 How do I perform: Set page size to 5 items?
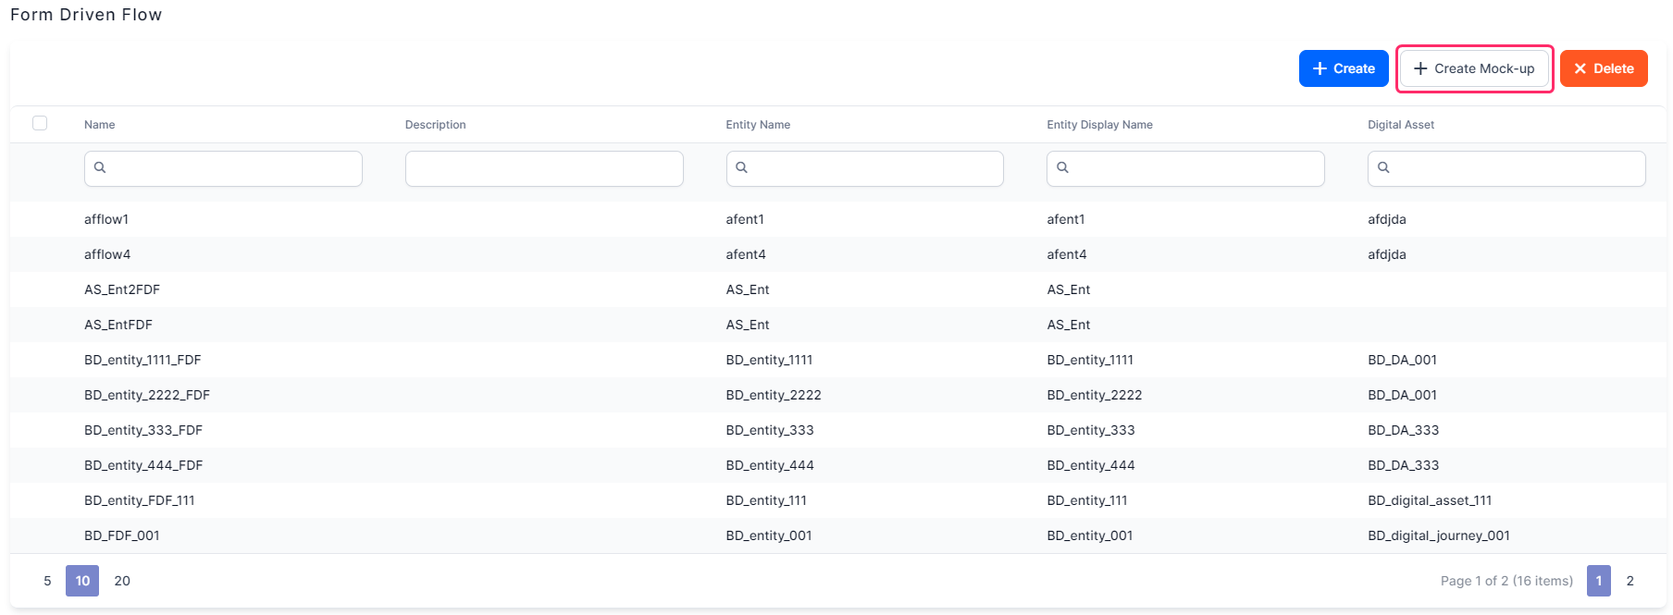(x=47, y=581)
